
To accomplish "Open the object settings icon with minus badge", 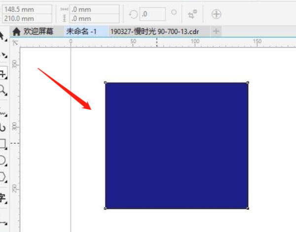I will 192,14.
